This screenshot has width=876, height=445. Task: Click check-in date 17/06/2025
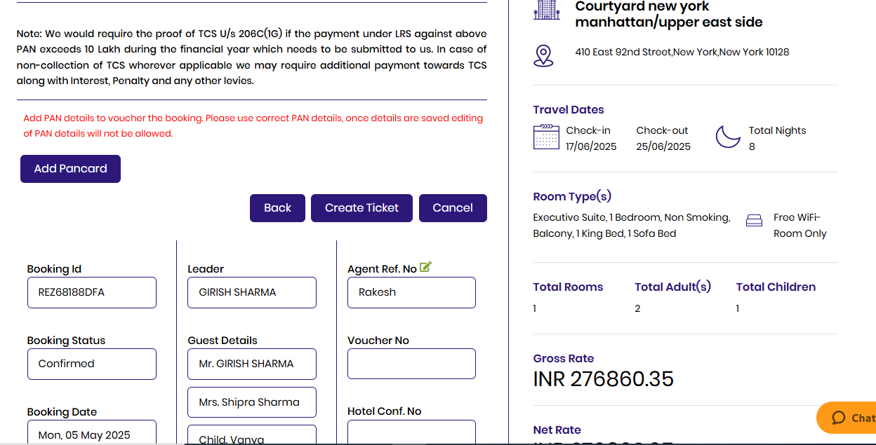coord(591,146)
